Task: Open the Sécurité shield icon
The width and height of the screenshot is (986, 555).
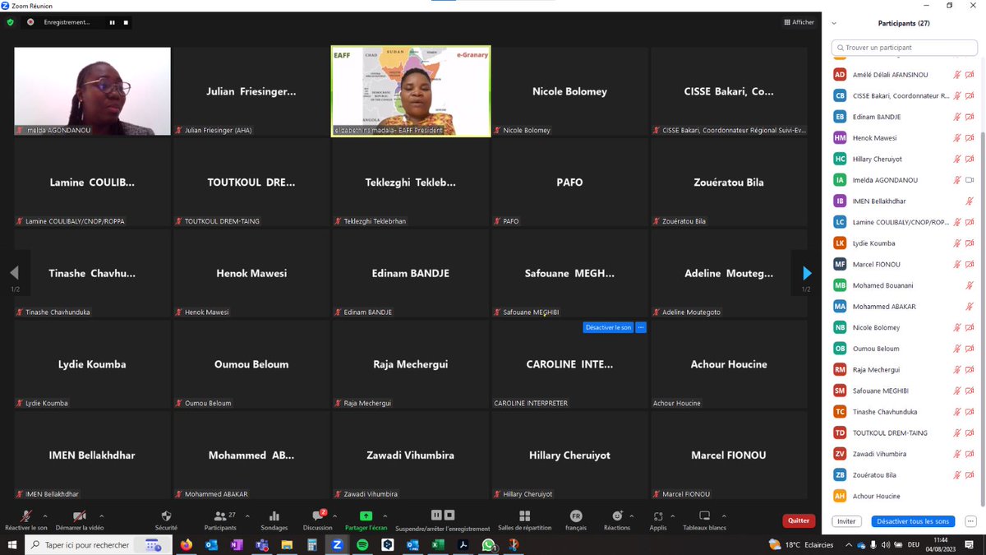Action: pyautogui.click(x=166, y=516)
